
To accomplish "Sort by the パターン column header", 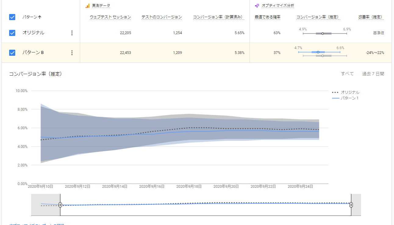I will click(x=32, y=17).
